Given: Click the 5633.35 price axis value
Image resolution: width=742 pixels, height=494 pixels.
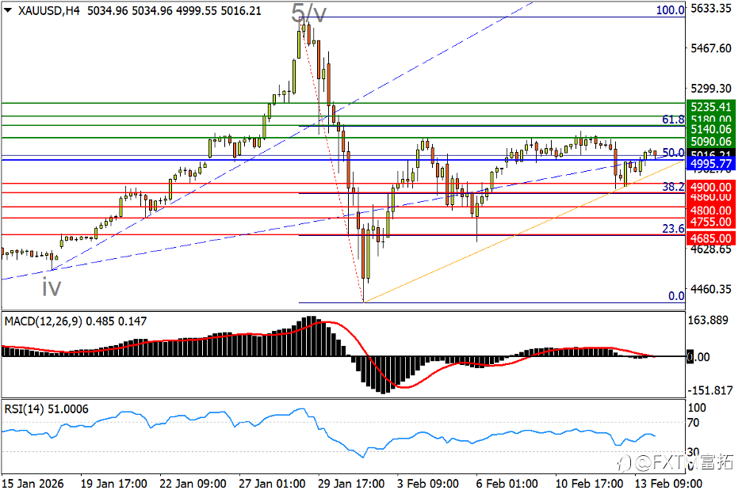Looking at the screenshot, I should point(711,9).
